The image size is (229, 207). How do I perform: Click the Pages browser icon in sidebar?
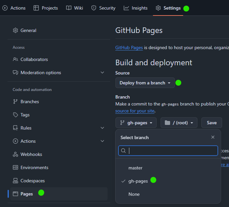(15, 194)
